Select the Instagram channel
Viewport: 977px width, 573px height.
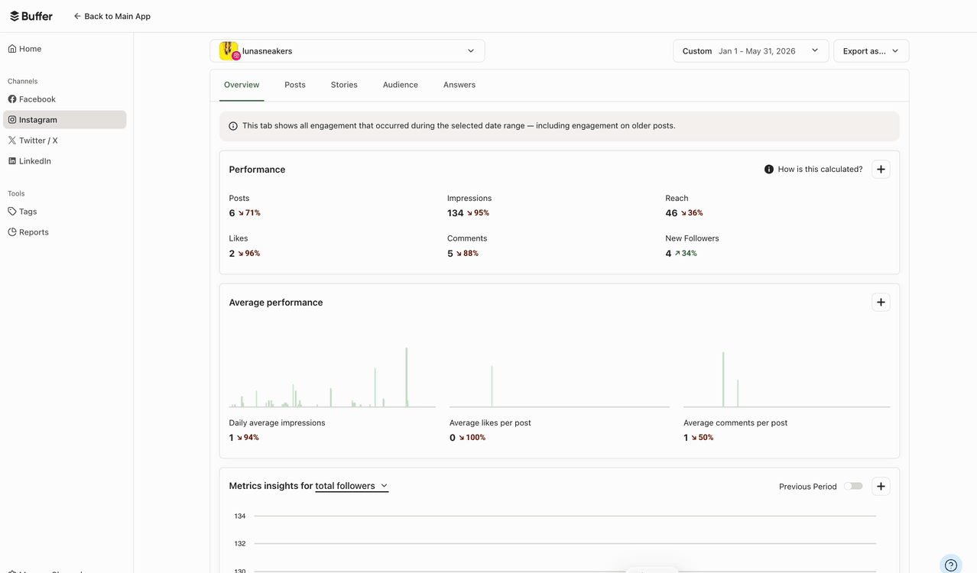(64, 120)
